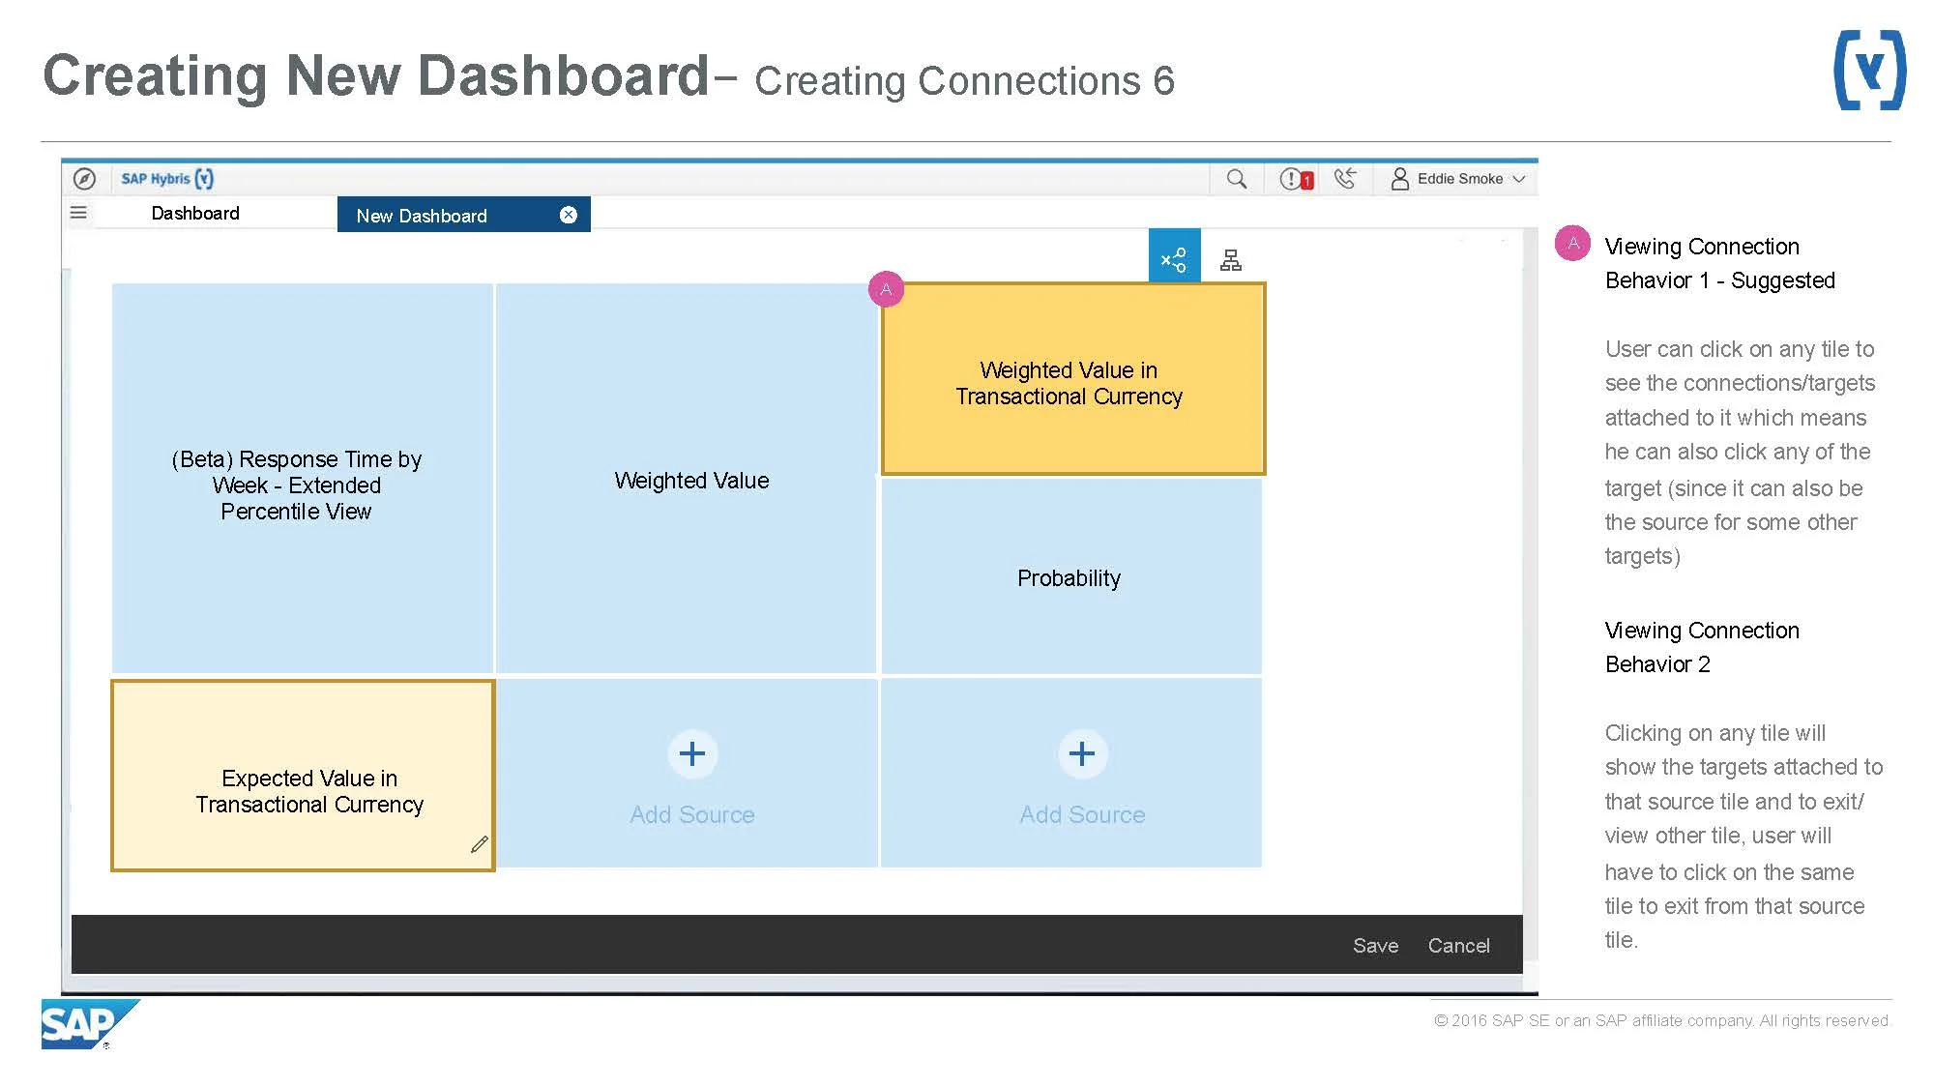Select the Weighted Value tile
The width and height of the screenshot is (1934, 1088).
tap(686, 478)
